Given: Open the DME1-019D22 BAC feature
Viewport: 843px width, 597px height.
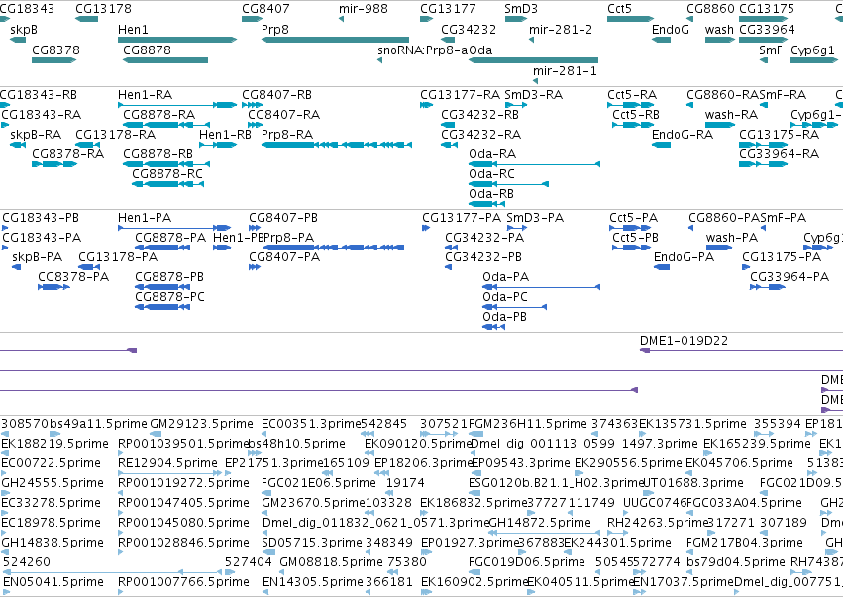Looking at the screenshot, I should pyautogui.click(x=741, y=350).
